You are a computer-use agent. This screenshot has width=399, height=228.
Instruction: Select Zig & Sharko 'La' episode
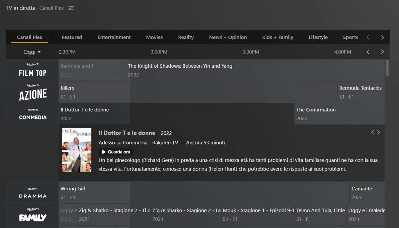click(186, 215)
